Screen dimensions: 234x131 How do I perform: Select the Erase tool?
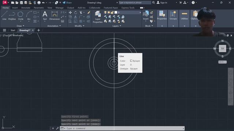(88, 13)
